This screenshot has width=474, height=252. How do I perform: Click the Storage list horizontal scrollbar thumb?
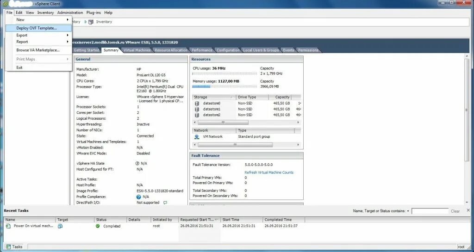223,122
